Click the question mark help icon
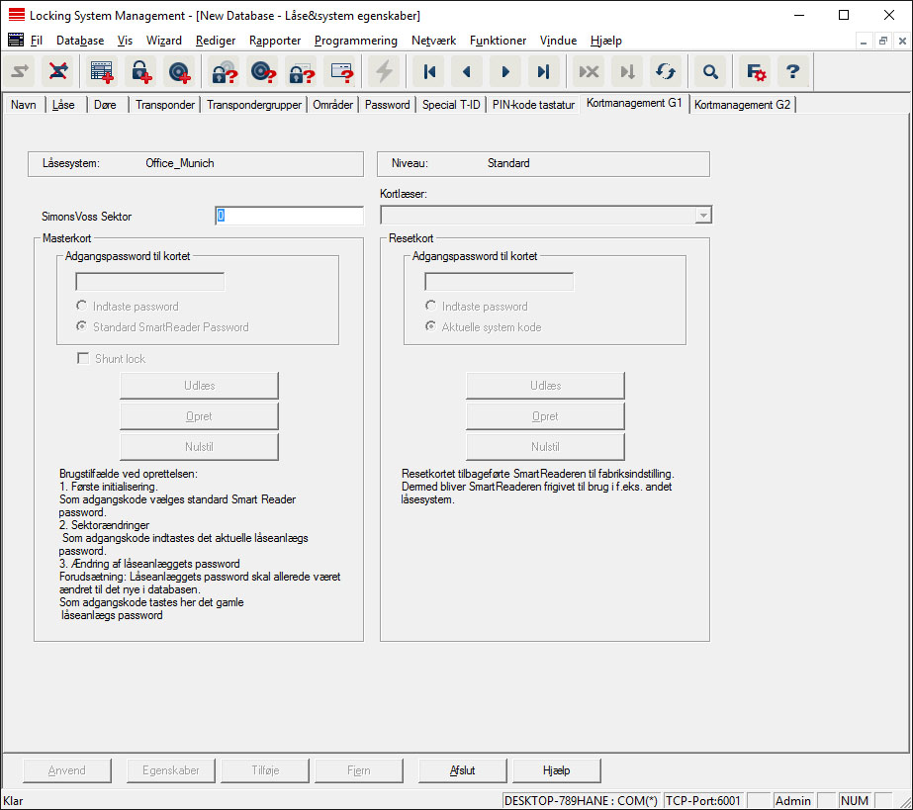 click(x=791, y=71)
